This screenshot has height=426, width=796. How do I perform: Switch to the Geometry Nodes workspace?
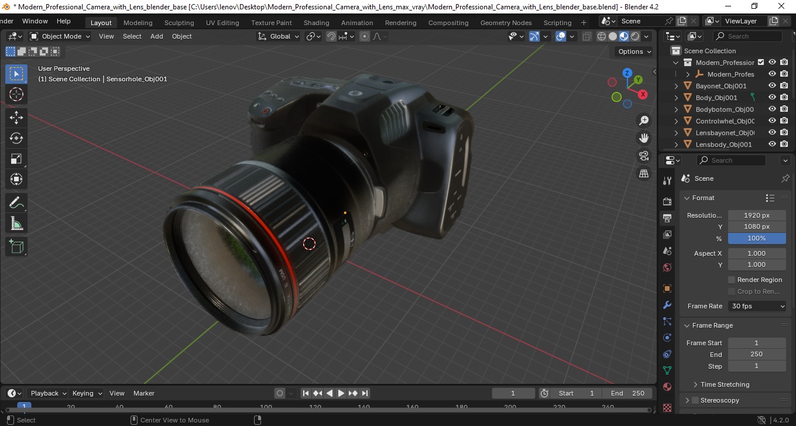pyautogui.click(x=506, y=23)
